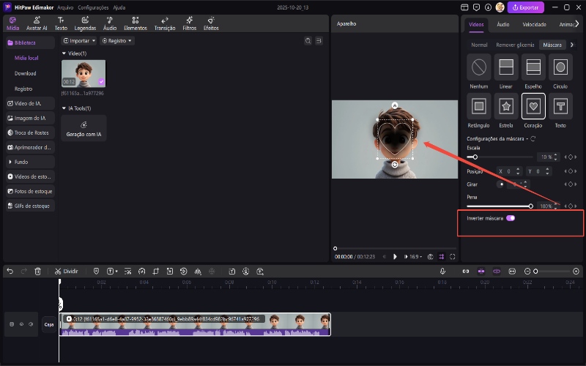Delete clip with the trash icon

tap(37, 271)
